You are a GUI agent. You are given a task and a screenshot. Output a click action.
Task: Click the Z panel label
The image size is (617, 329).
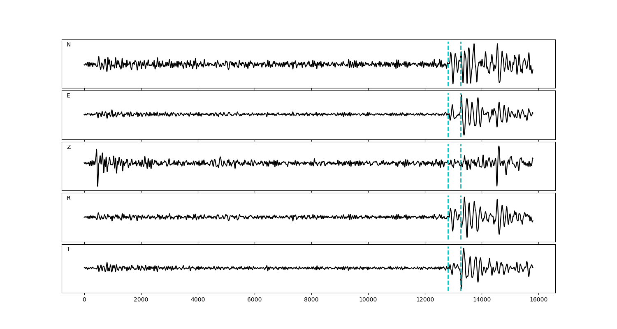[x=69, y=147]
